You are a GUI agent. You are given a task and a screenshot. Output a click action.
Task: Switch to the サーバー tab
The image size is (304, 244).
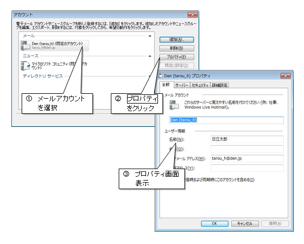click(x=181, y=85)
